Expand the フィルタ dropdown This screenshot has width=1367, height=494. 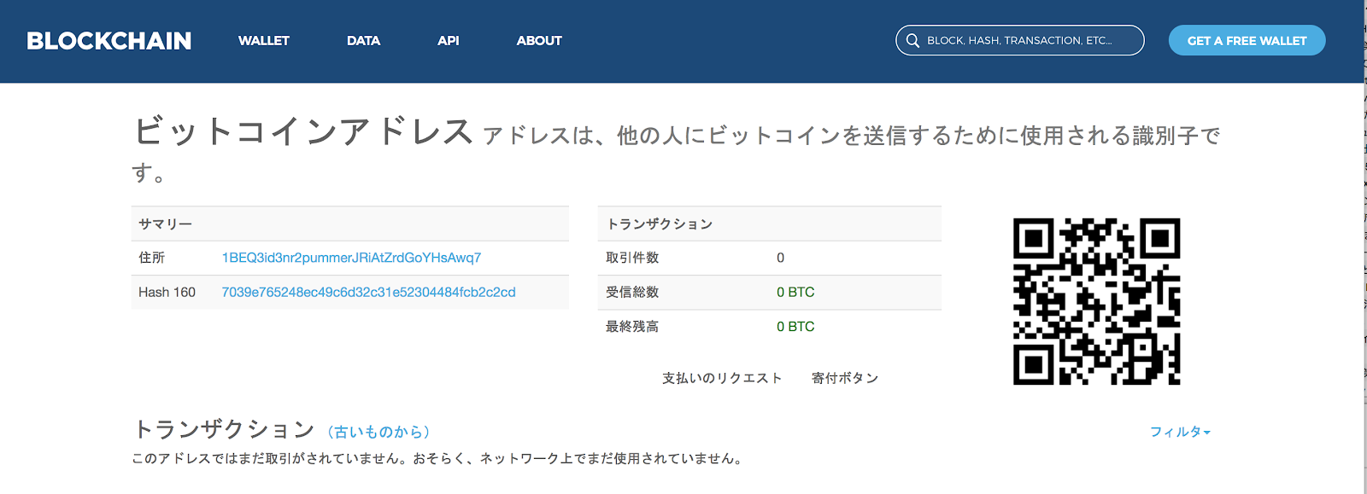[x=1179, y=432]
